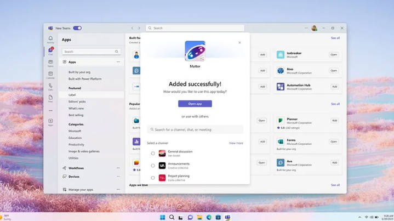
Task: Open Files in the left rail
Action: pos(50,99)
